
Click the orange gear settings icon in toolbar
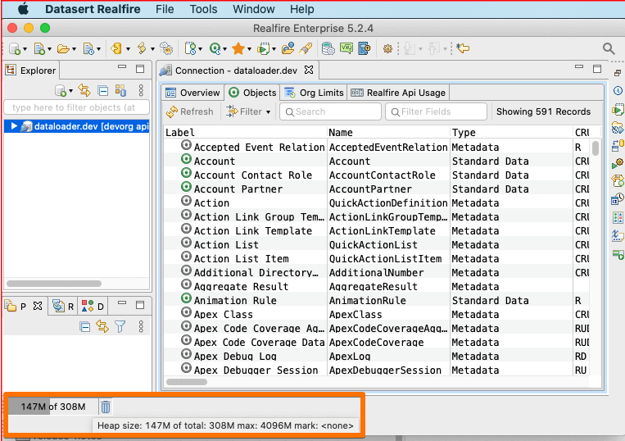pyautogui.click(x=387, y=48)
